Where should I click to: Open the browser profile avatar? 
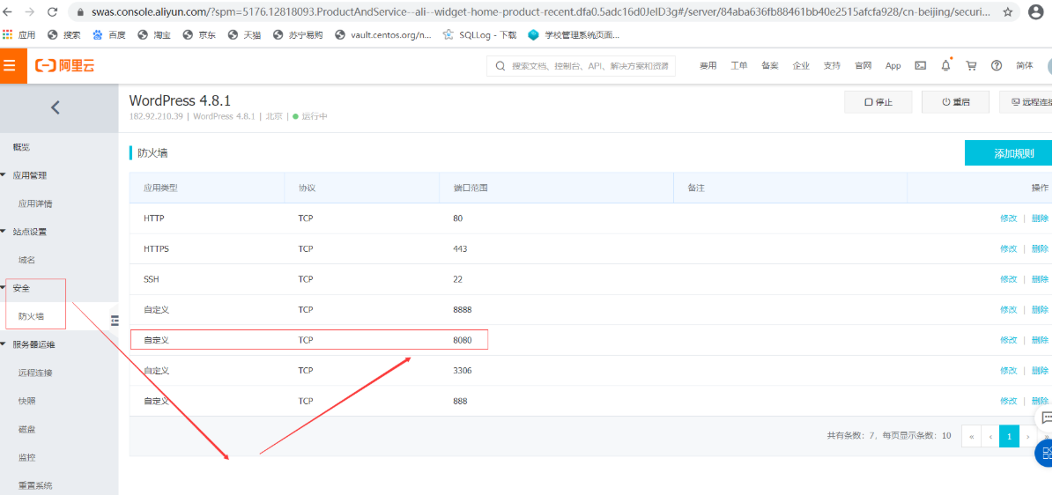point(1036,12)
